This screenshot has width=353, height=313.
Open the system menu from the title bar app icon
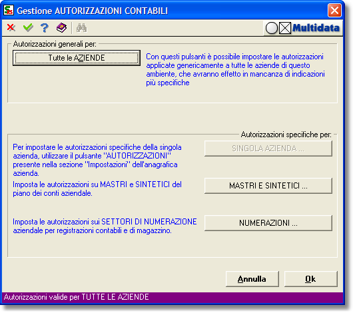9,10
